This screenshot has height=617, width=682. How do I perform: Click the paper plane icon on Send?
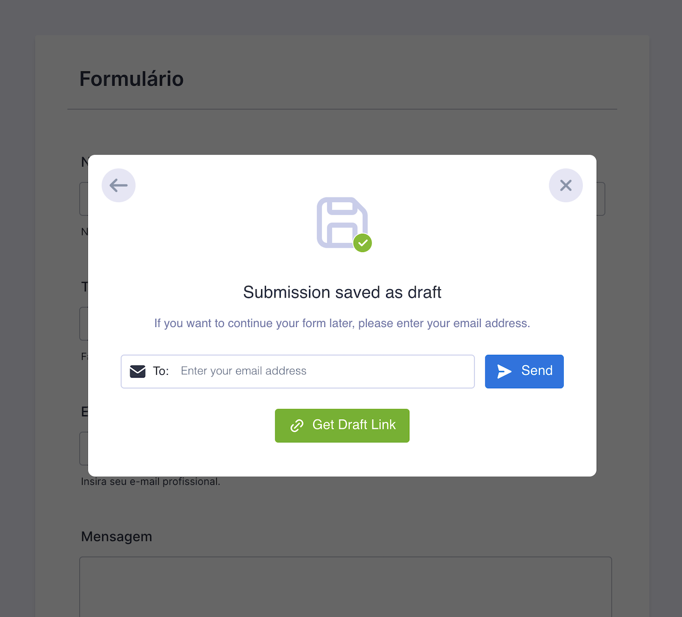click(504, 371)
